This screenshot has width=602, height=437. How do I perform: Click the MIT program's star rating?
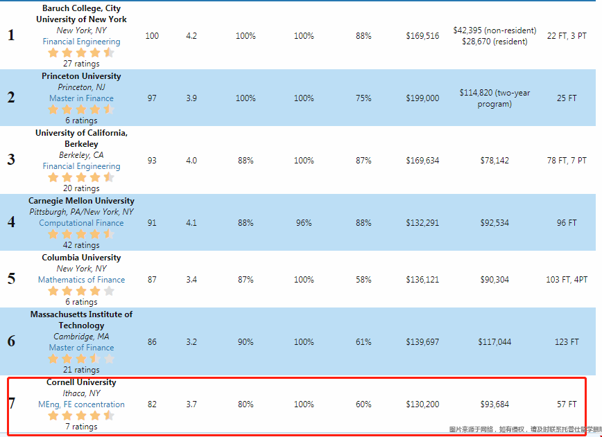[x=81, y=359]
